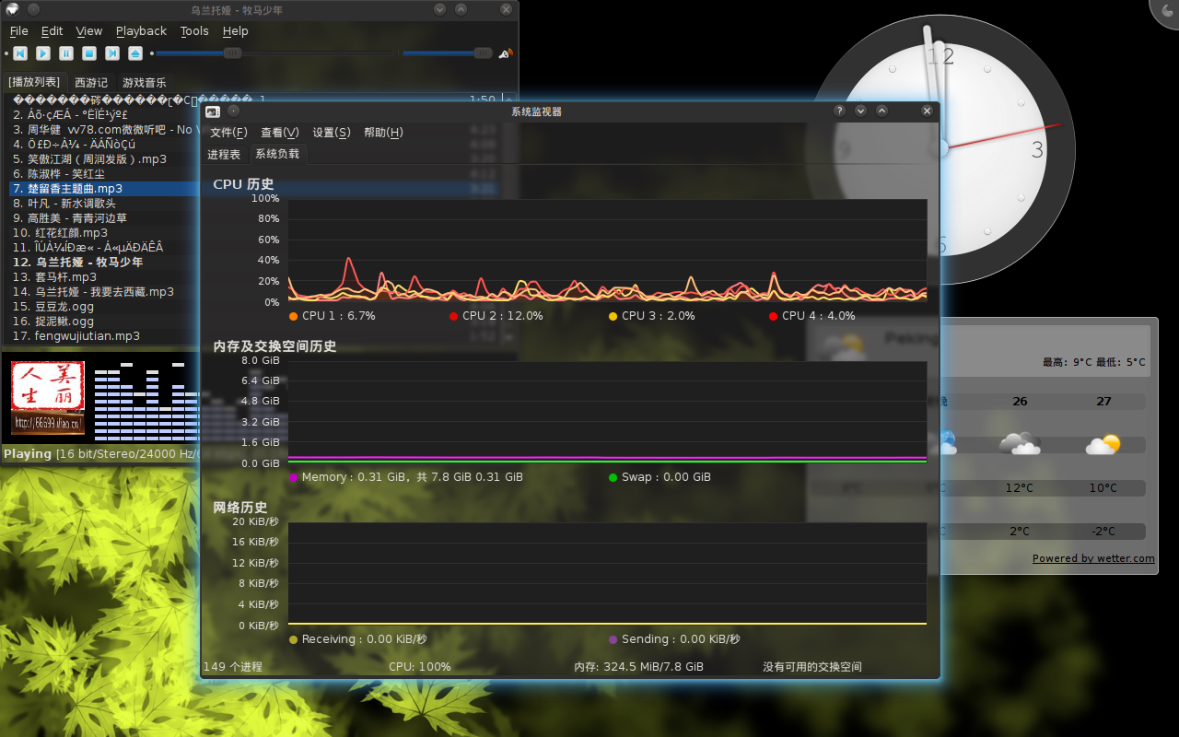This screenshot has height=737, width=1179.
Task: Select track 13 套马杆.mp3
Action: click(103, 277)
